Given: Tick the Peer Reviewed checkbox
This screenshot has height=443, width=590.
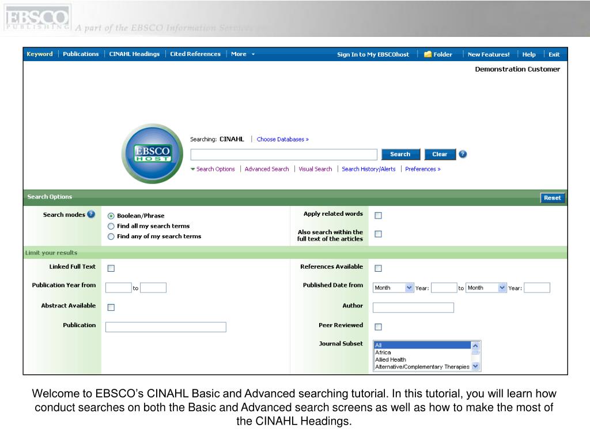Looking at the screenshot, I should (378, 327).
